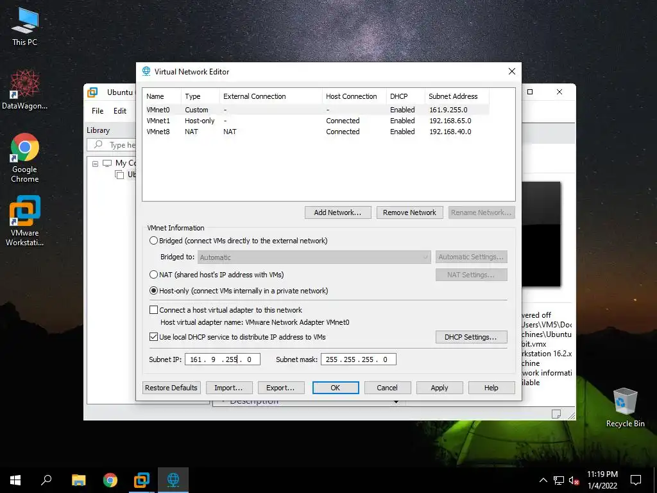The image size is (657, 493).
Task: Open the Bridged to Automatic dropdown
Action: [314, 257]
